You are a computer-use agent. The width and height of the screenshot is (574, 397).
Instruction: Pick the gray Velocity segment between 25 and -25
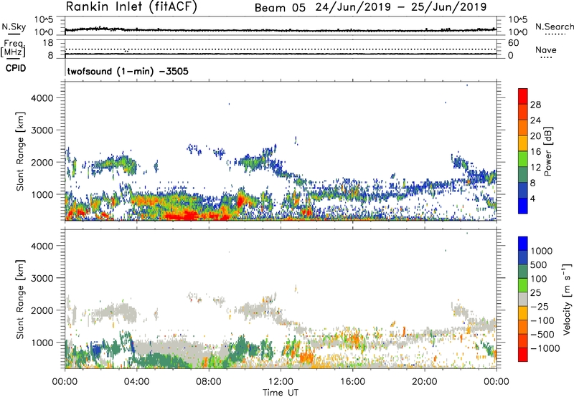tap(523, 299)
